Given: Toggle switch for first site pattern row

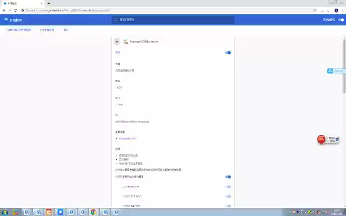Looking at the screenshot, I should [228, 187].
